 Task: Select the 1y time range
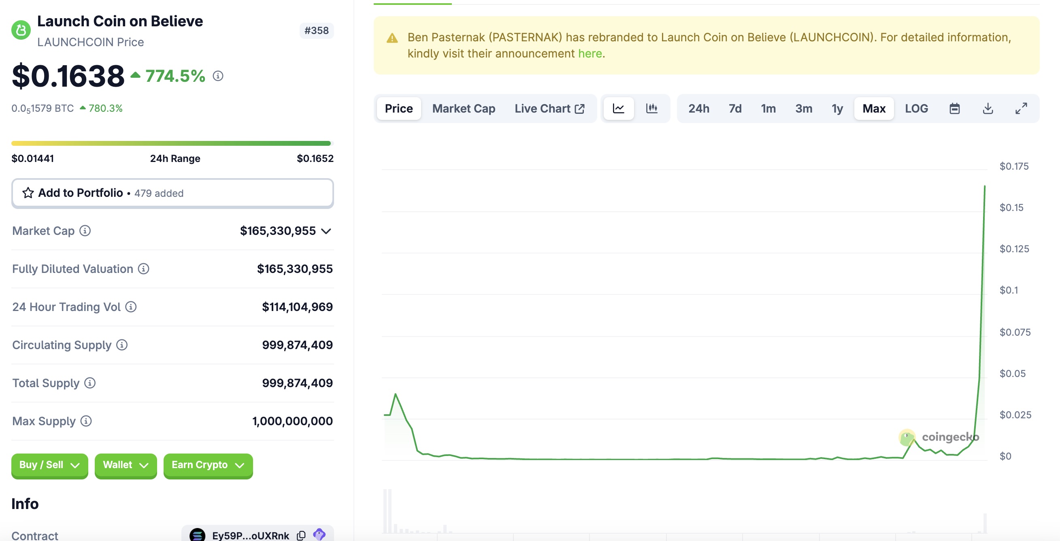(837, 108)
